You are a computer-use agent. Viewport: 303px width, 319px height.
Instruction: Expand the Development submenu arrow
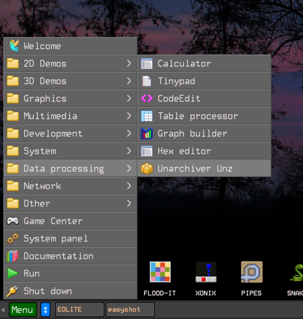point(129,133)
